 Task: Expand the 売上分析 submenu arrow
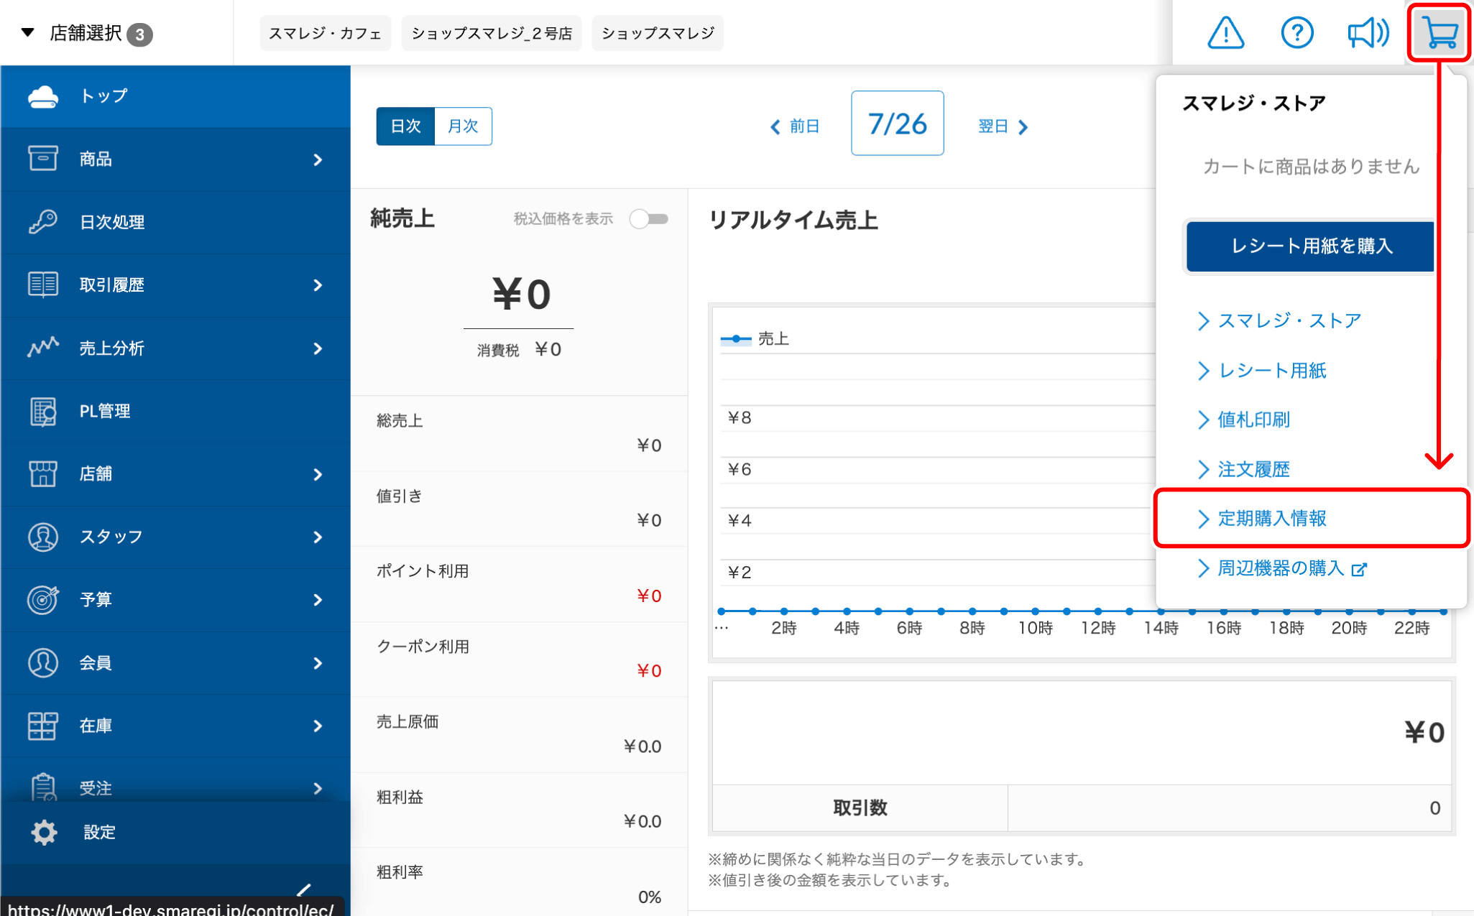(318, 348)
